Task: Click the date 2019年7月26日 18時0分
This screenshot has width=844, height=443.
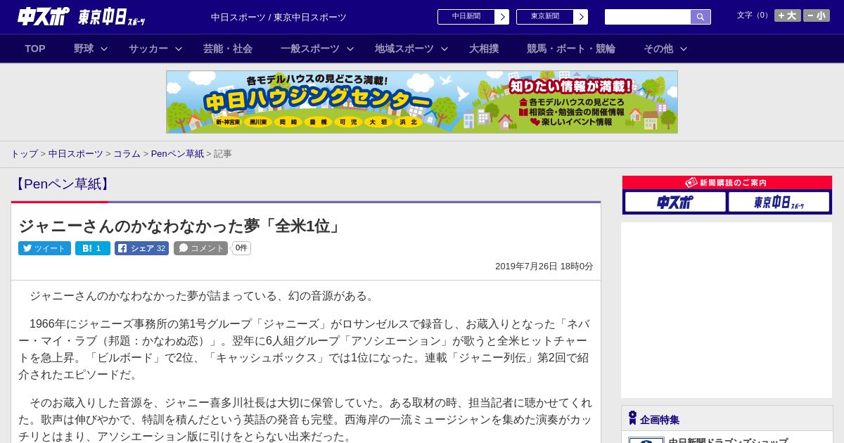Action: 544,267
